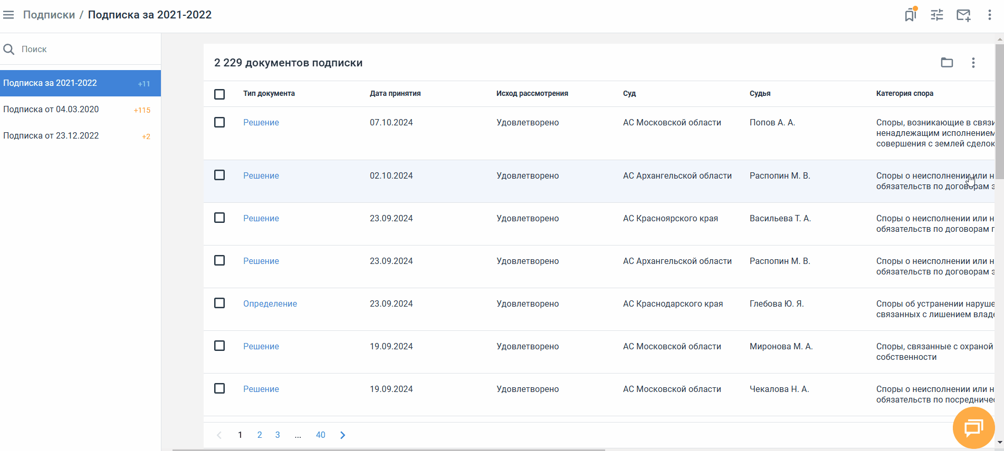The image size is (1004, 451).
Task: Click the horizontal scrollbar at bottom
Action: click(x=388, y=450)
